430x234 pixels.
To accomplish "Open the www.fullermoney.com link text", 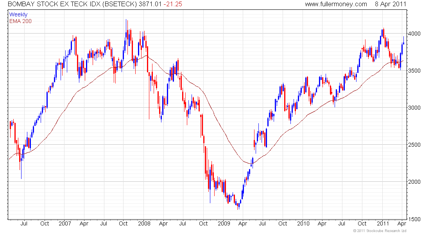I will tap(336, 4).
